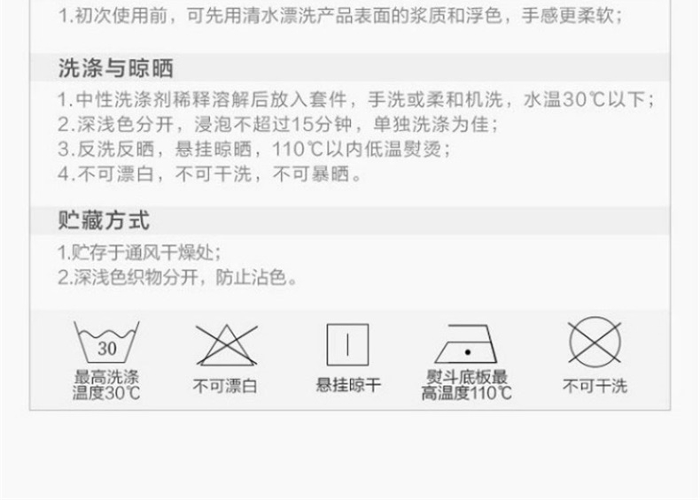Click the line 反洗反晒，悬挂晾晒

[x=254, y=149]
